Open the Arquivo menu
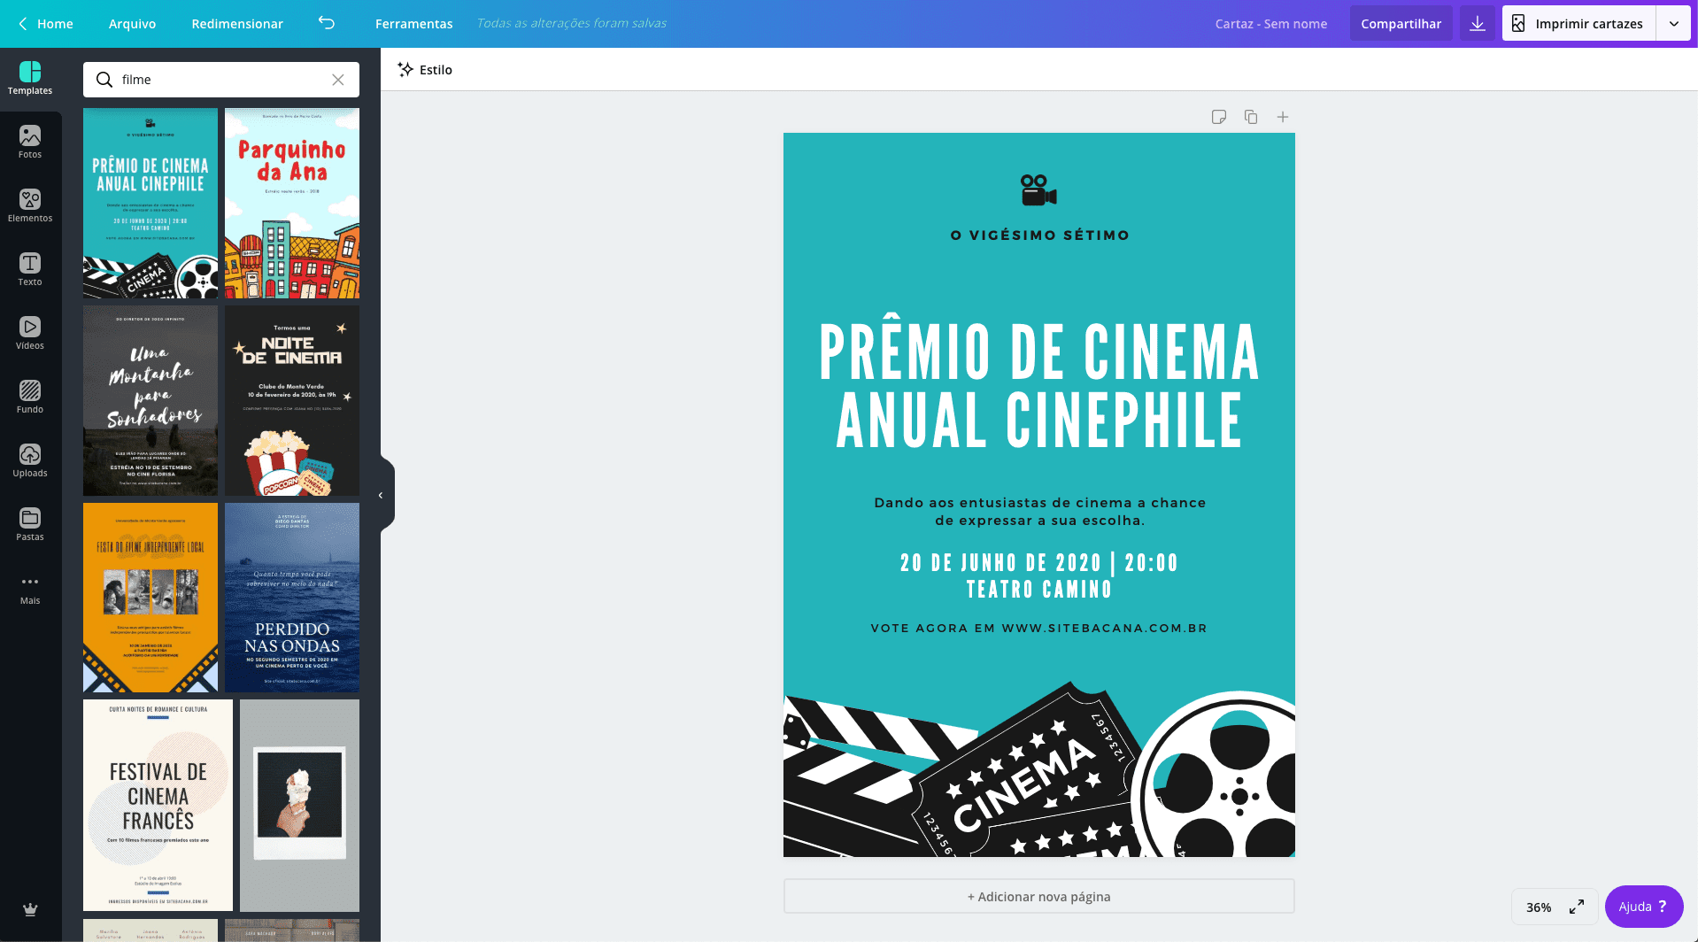This screenshot has width=1698, height=942. coord(131,24)
